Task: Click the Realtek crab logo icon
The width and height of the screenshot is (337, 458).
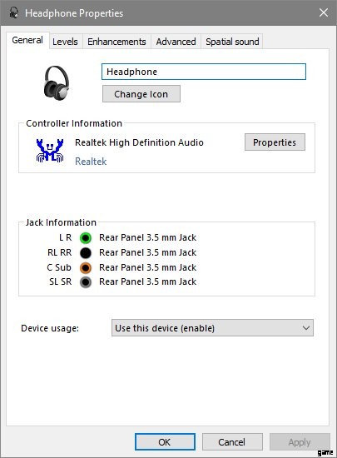Action: click(50, 151)
